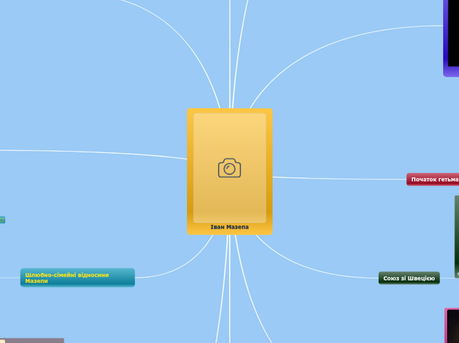Select the Іван Мазепа title label
The width and height of the screenshot is (459, 343).
point(229,227)
